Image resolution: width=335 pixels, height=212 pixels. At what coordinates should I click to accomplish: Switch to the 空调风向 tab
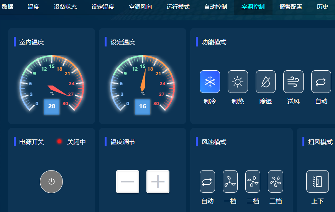pos(140,7)
